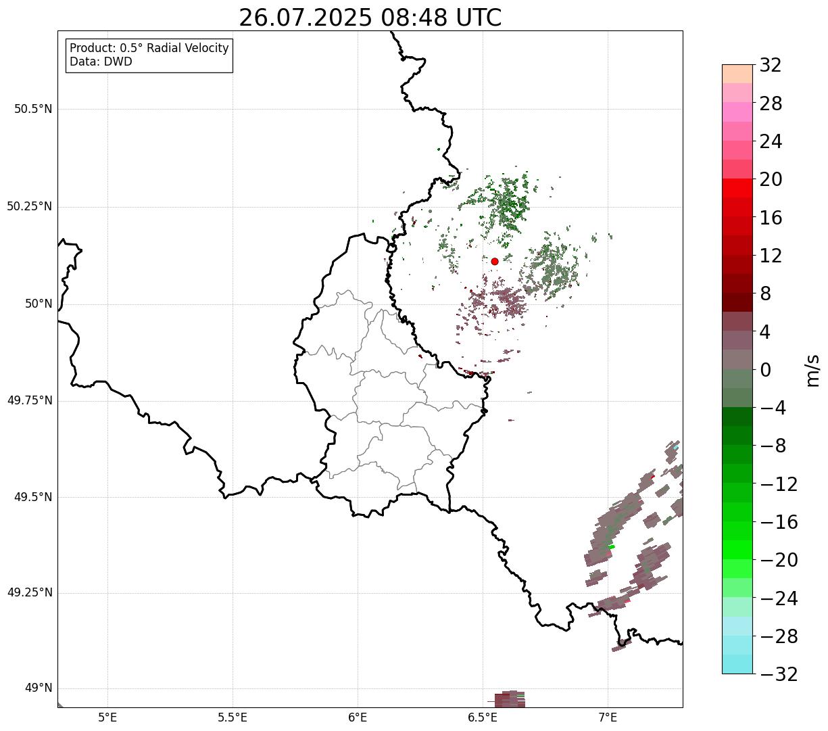Click the colorbar tick label 4
The height and width of the screenshot is (731, 828).
[x=765, y=332]
